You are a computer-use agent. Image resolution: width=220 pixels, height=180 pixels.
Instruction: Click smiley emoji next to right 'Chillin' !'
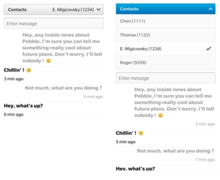click(x=141, y=133)
